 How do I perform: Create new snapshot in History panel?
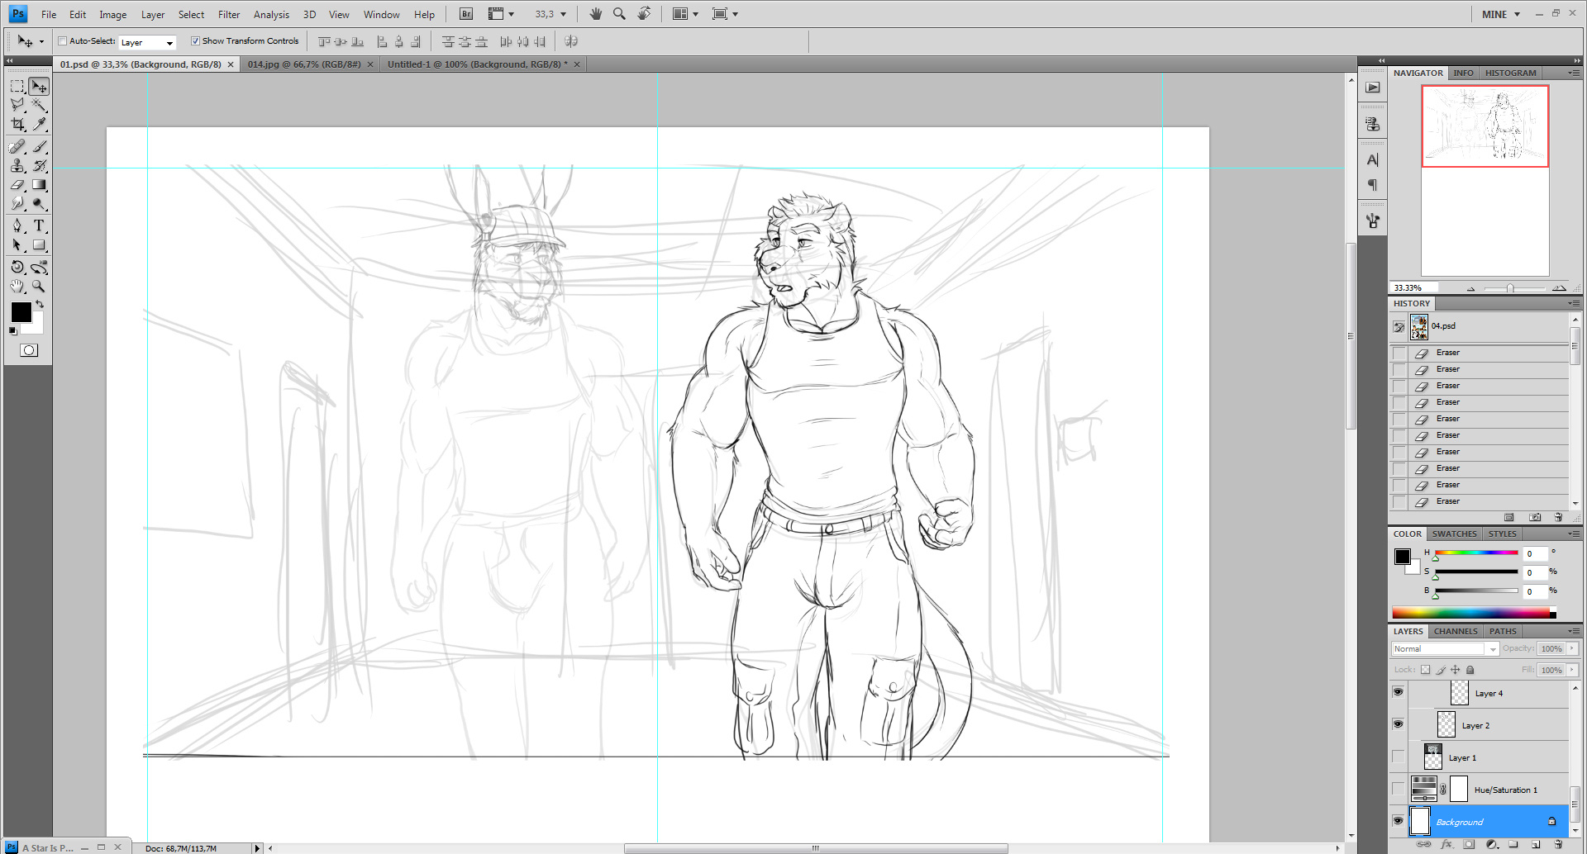tap(1535, 517)
